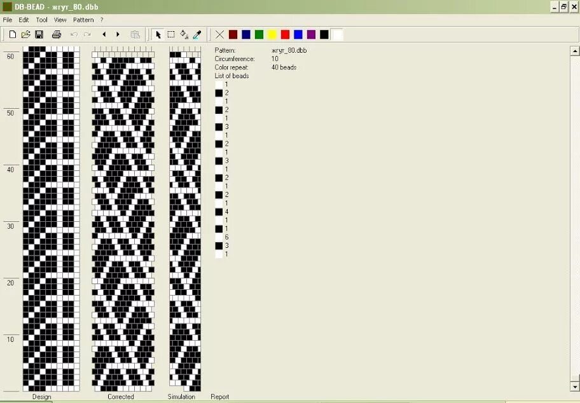The height and width of the screenshot is (403, 580).
Task: Click the scrollbar down arrow
Action: pyautogui.click(x=574, y=387)
